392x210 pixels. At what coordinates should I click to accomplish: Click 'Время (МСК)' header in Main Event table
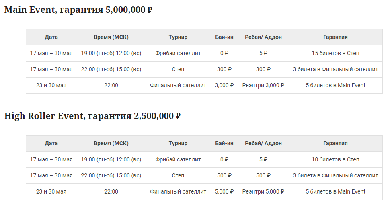coord(111,37)
